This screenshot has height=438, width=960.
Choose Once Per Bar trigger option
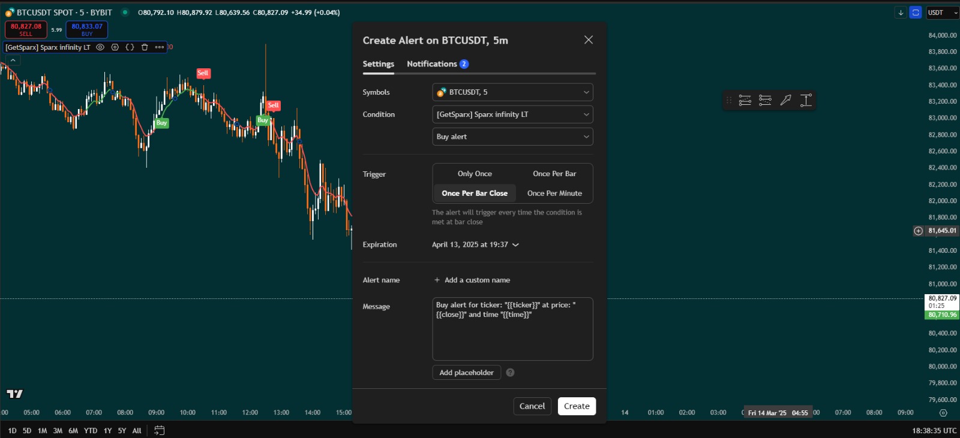pyautogui.click(x=554, y=174)
